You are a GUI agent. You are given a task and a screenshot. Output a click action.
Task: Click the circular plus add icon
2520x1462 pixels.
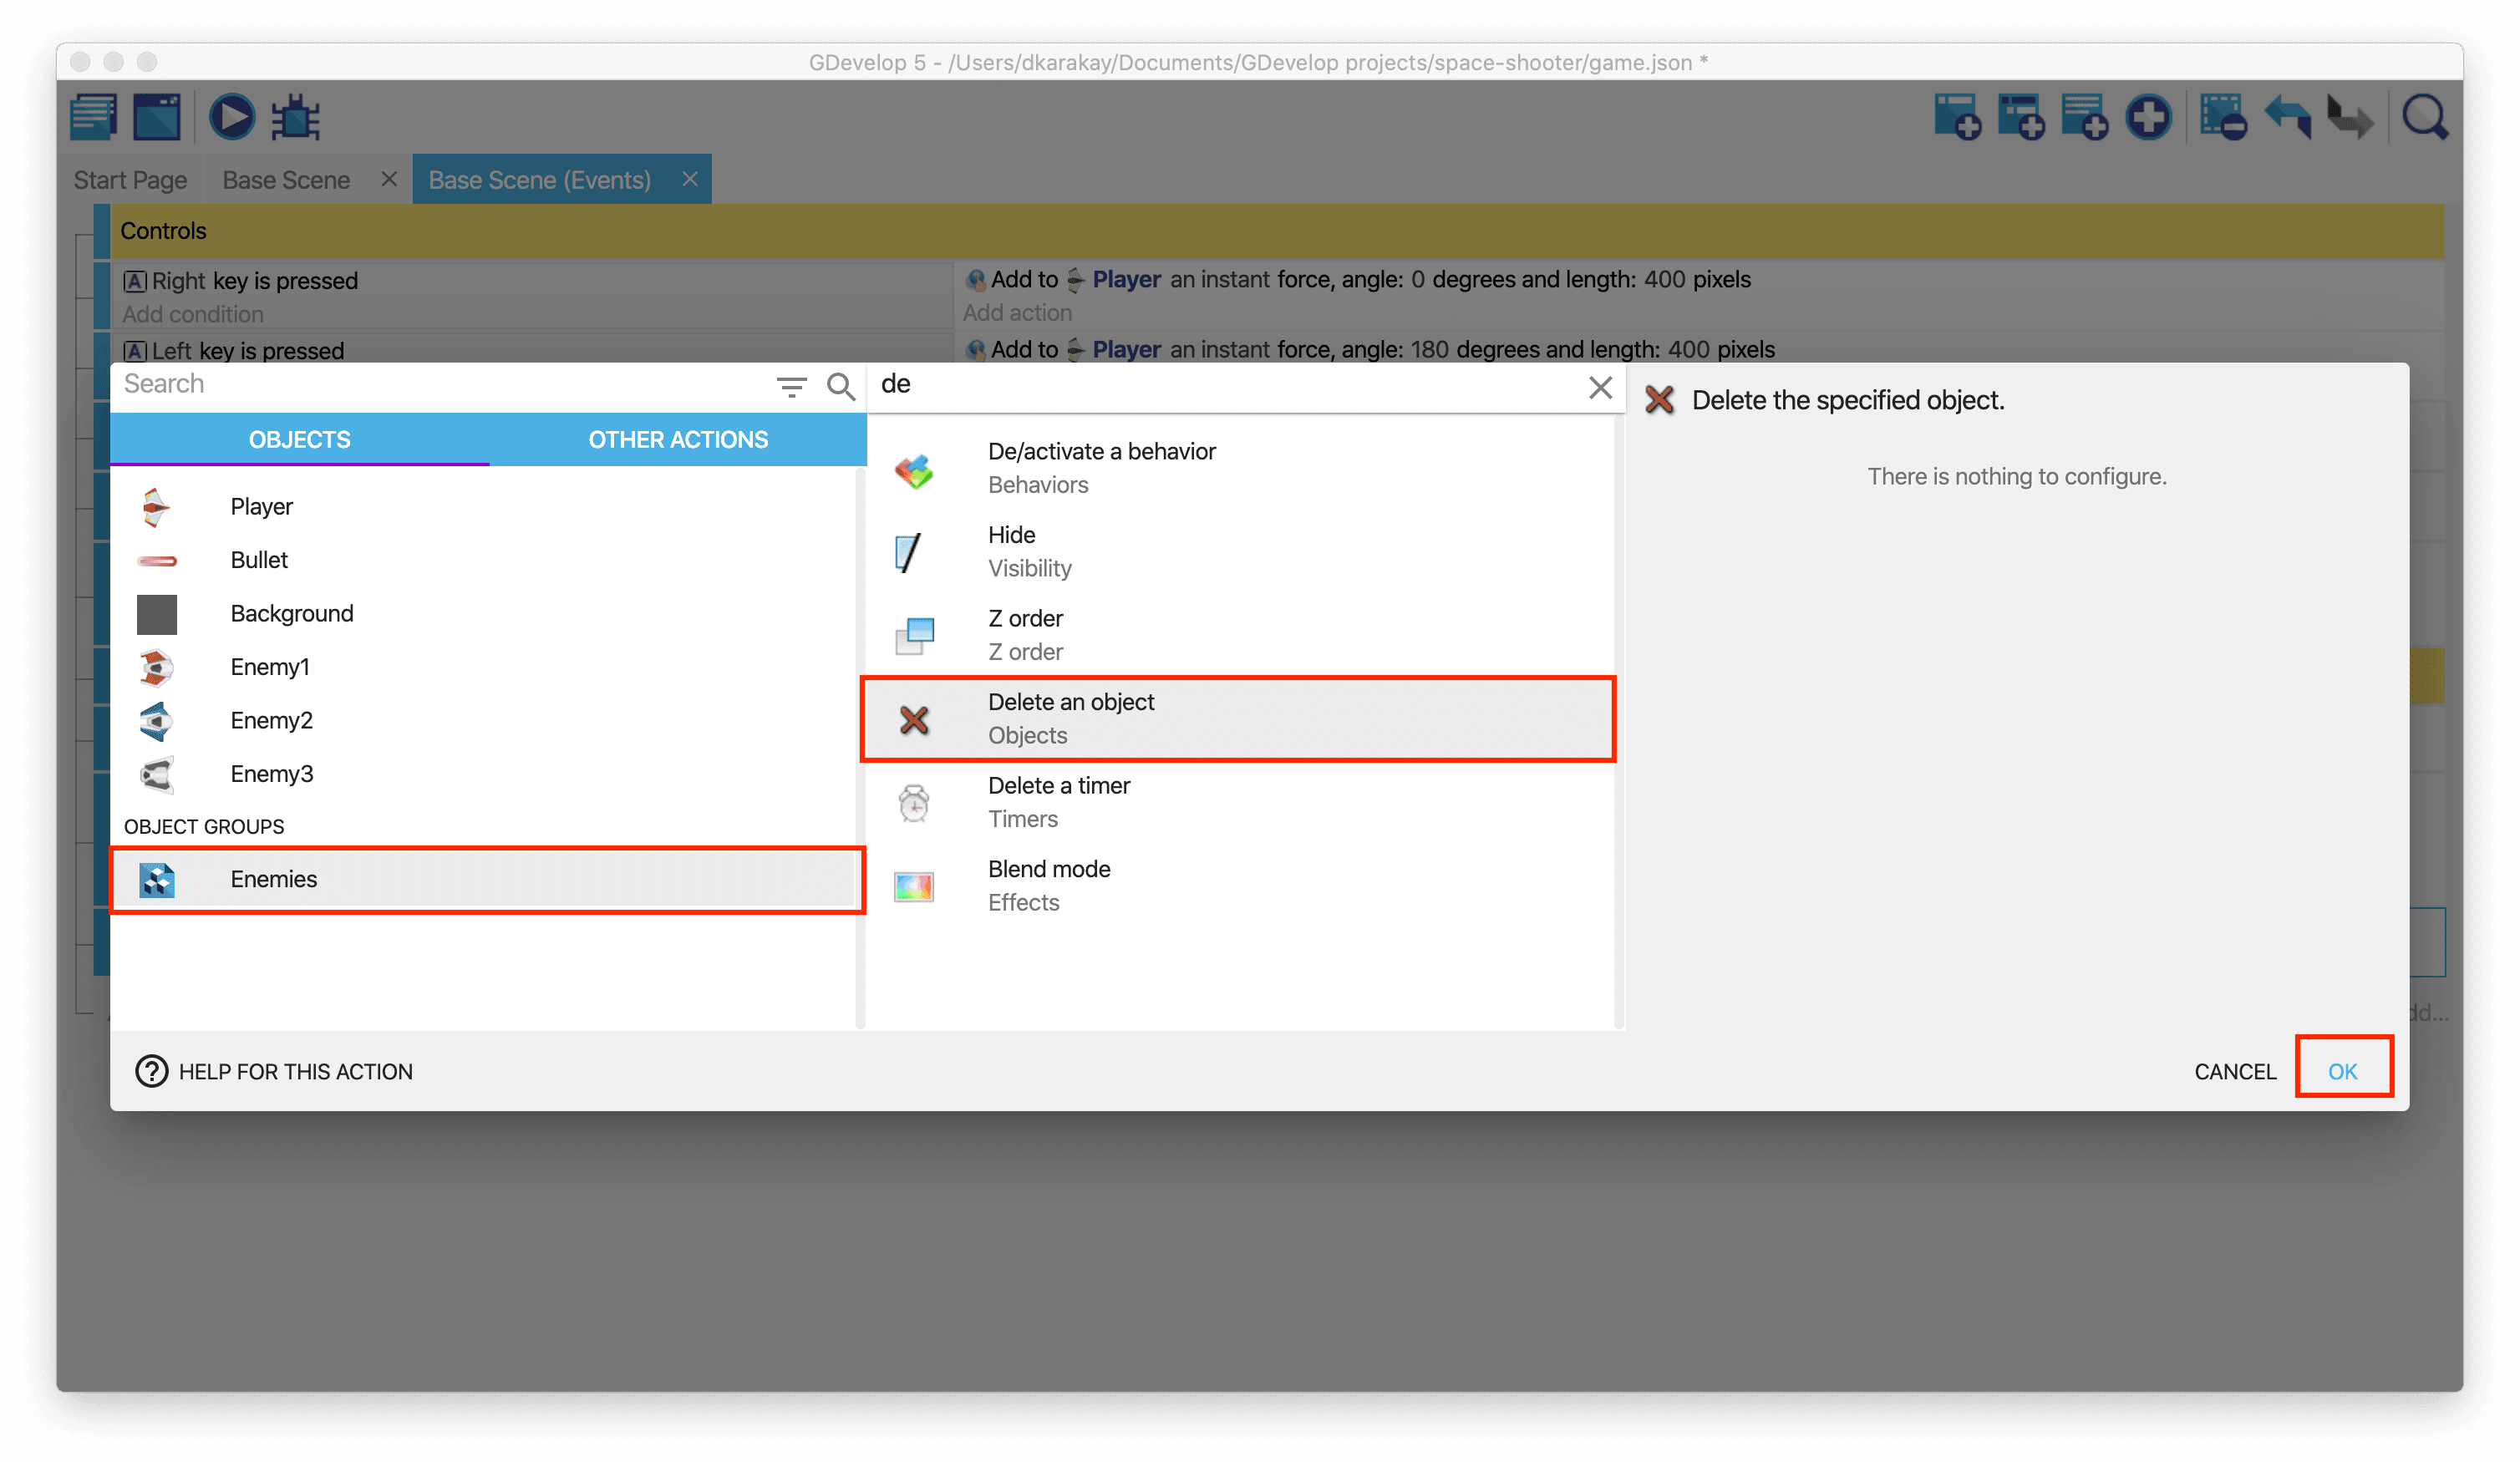coord(2148,117)
